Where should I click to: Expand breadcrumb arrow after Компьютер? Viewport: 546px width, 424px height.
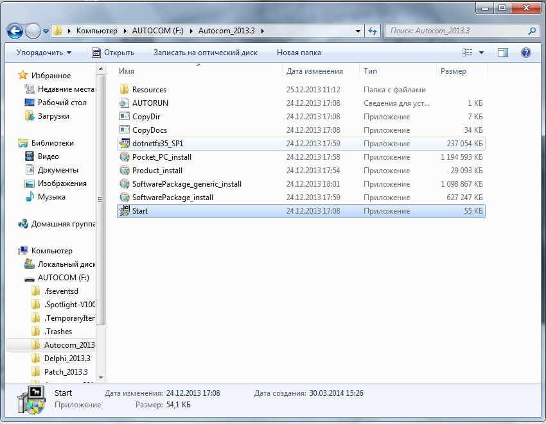[x=125, y=31]
